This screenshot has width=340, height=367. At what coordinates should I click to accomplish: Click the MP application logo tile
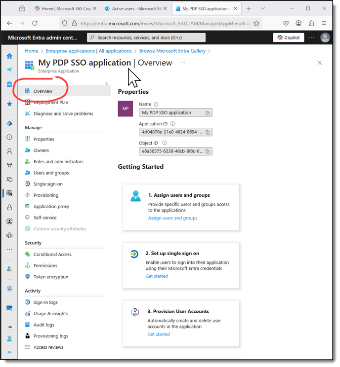[x=125, y=109]
